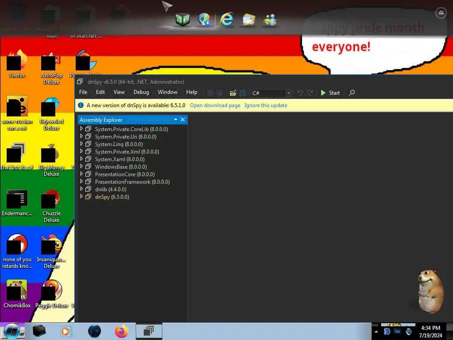
Task: Expand the System.Xaml node
Action: click(81, 159)
